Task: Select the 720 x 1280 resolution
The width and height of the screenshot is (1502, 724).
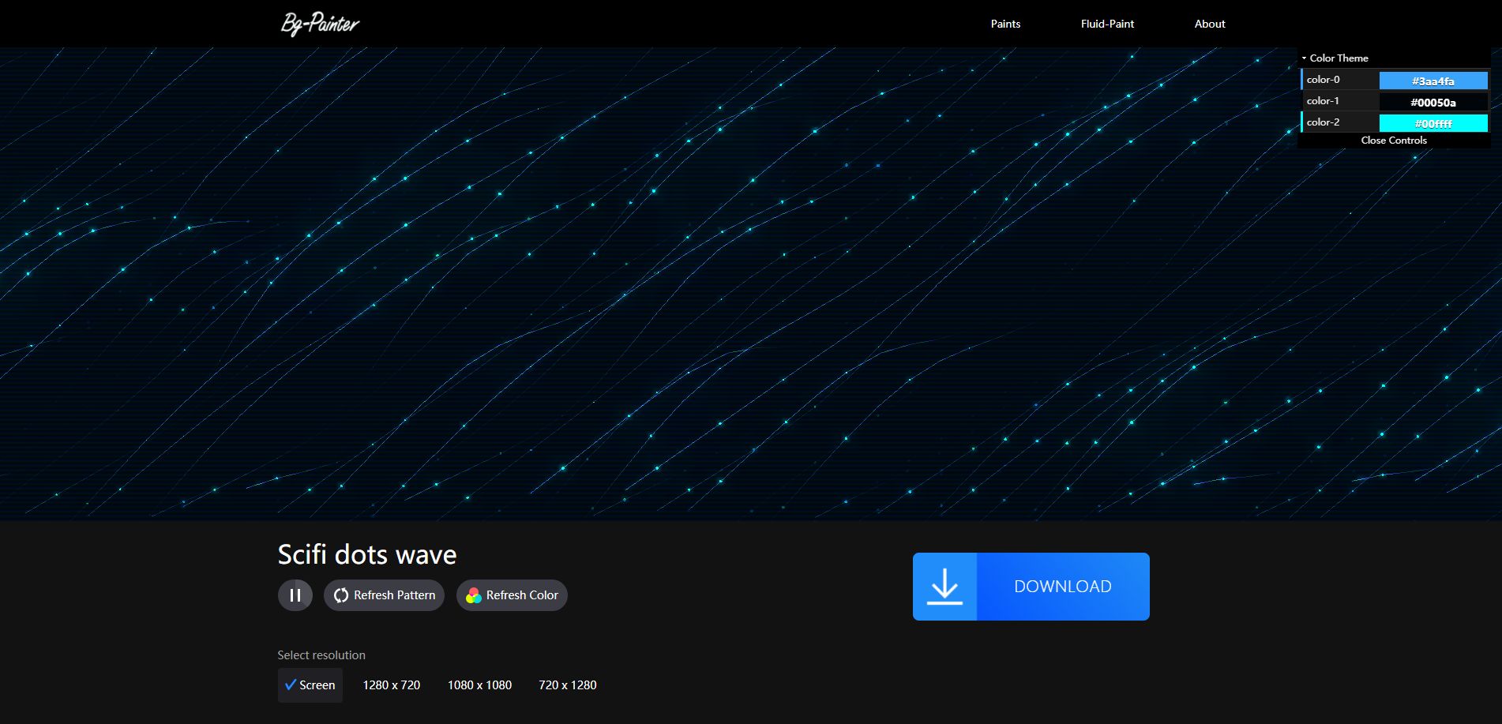Action: (x=567, y=685)
